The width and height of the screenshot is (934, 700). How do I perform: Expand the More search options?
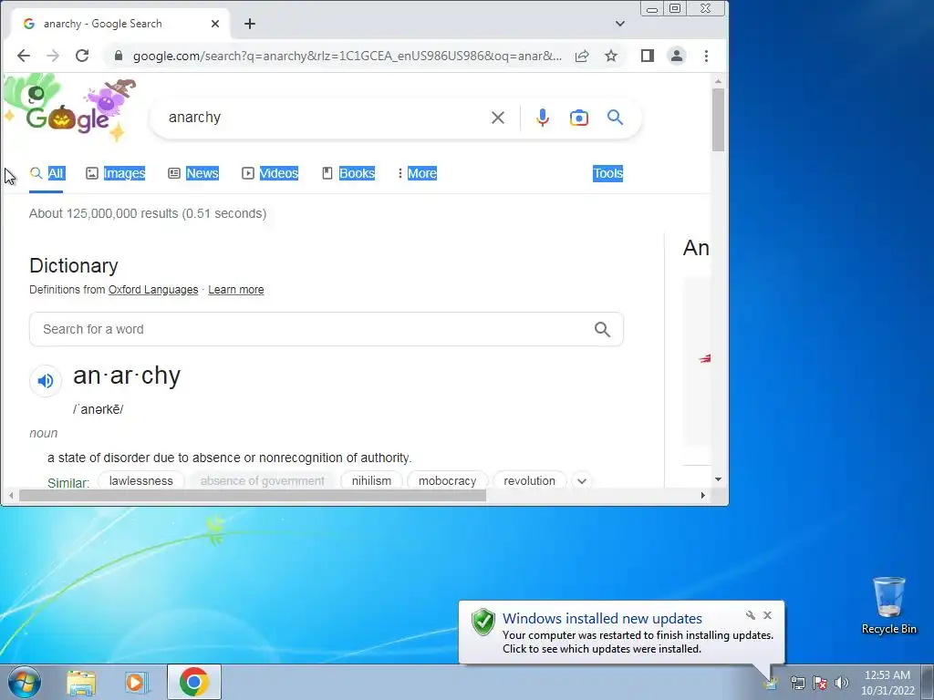417,173
